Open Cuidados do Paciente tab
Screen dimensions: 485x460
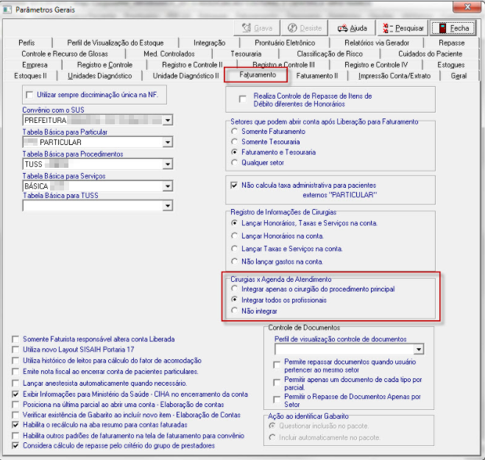click(430, 54)
